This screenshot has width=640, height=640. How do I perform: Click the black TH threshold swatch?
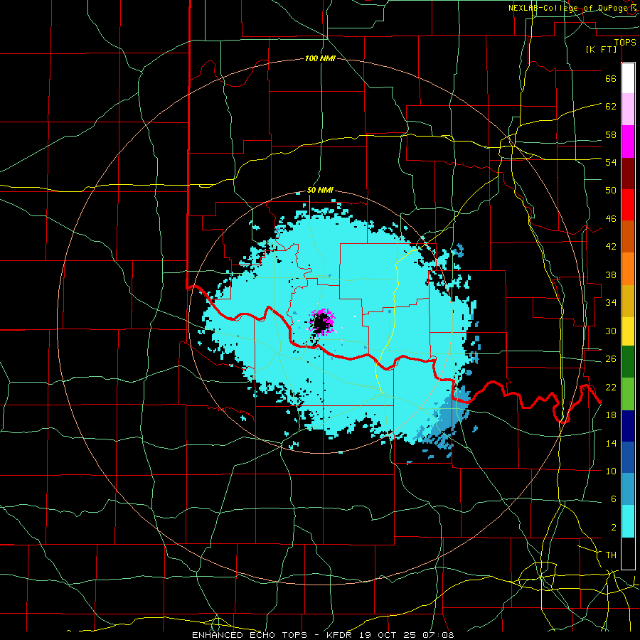(628, 553)
